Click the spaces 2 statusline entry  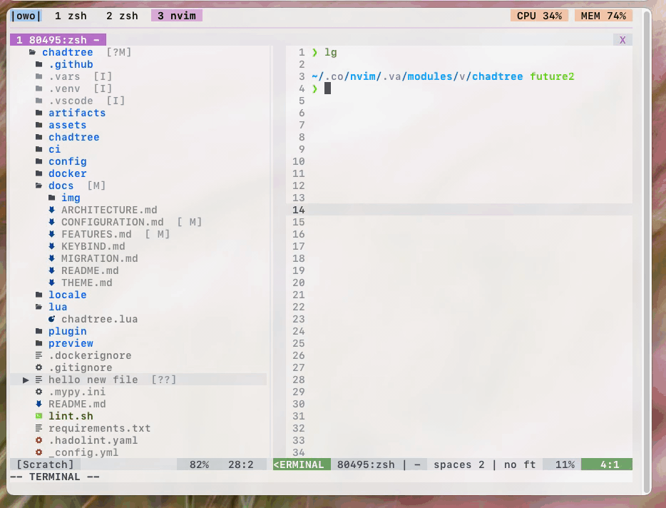459,464
